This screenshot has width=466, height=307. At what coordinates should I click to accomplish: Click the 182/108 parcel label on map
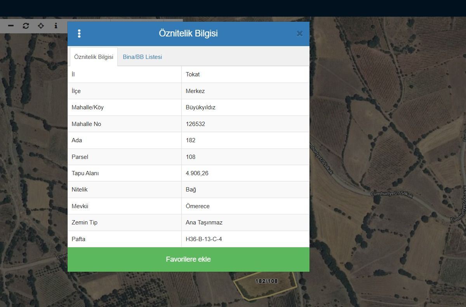click(266, 281)
